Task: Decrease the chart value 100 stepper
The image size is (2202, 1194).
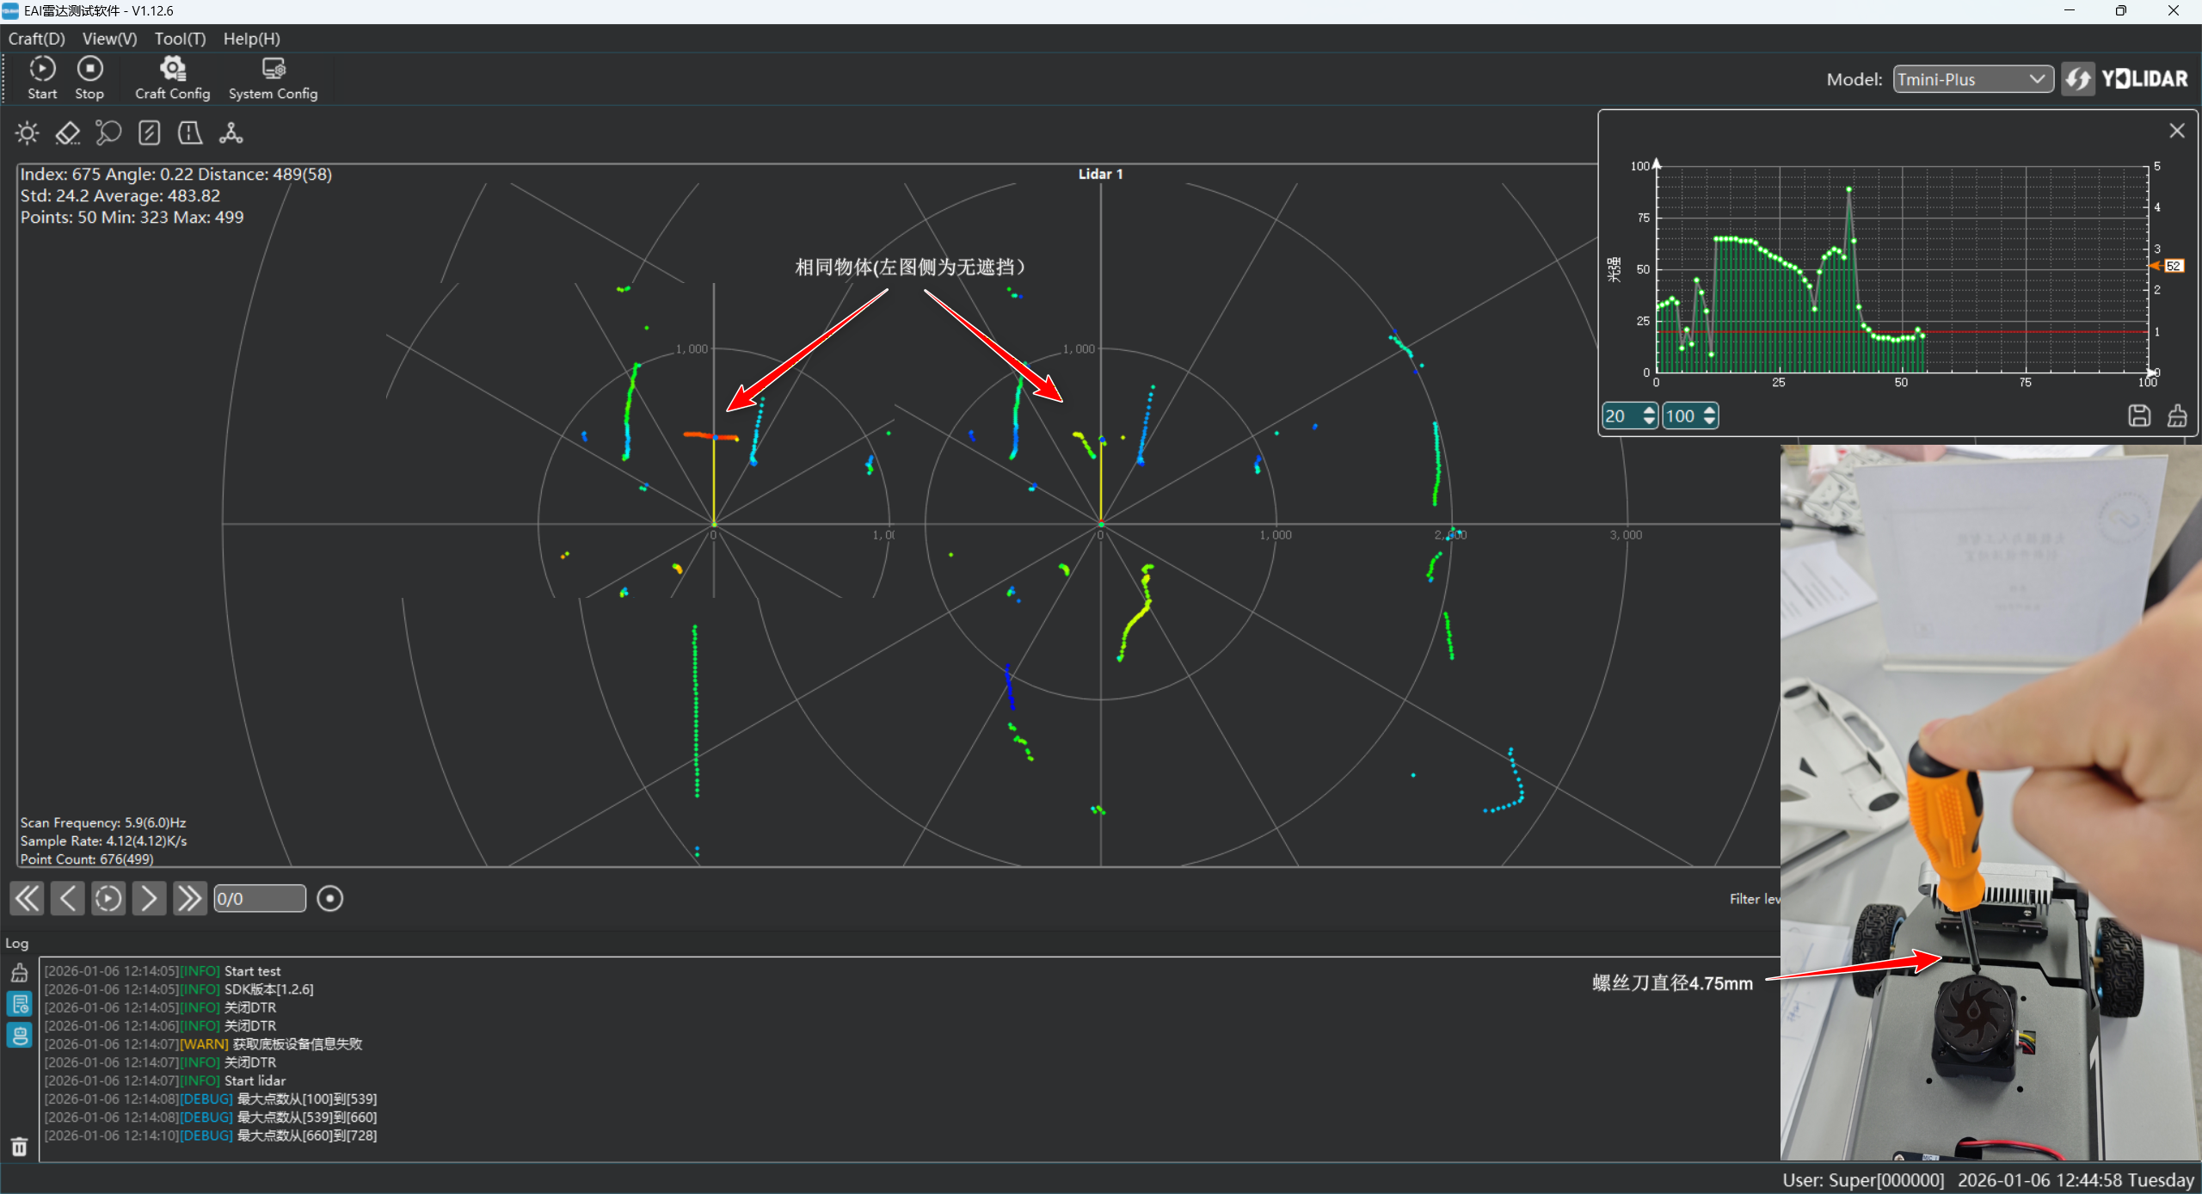Action: (x=1709, y=422)
